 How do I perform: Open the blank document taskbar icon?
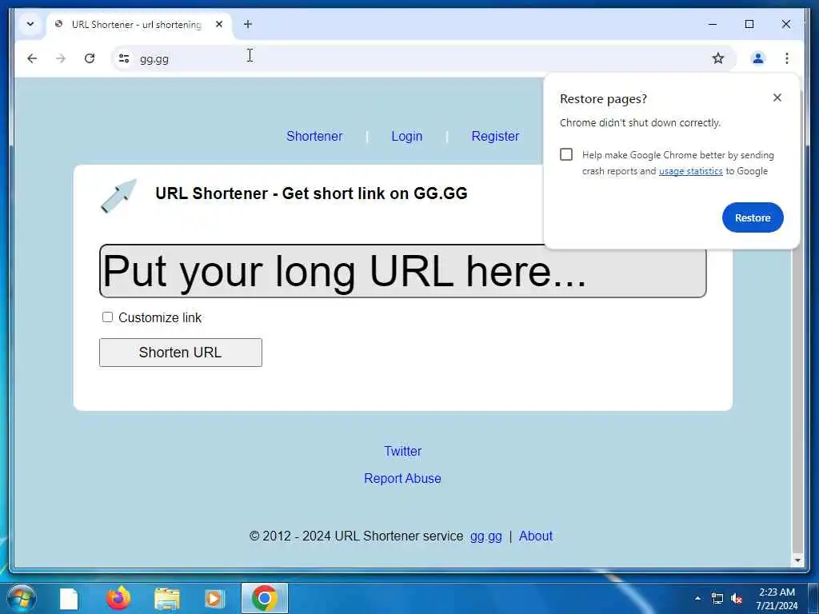pyautogui.click(x=69, y=598)
